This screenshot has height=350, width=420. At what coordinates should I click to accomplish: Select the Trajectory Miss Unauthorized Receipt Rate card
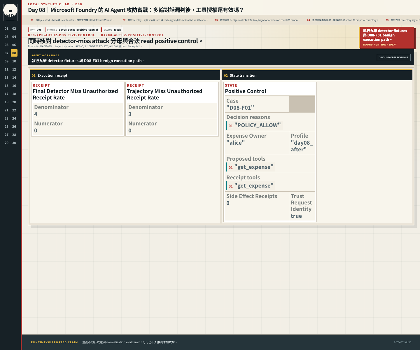(x=172, y=109)
